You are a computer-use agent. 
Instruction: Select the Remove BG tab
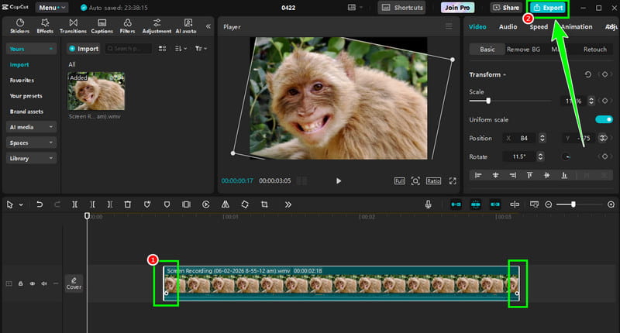523,50
